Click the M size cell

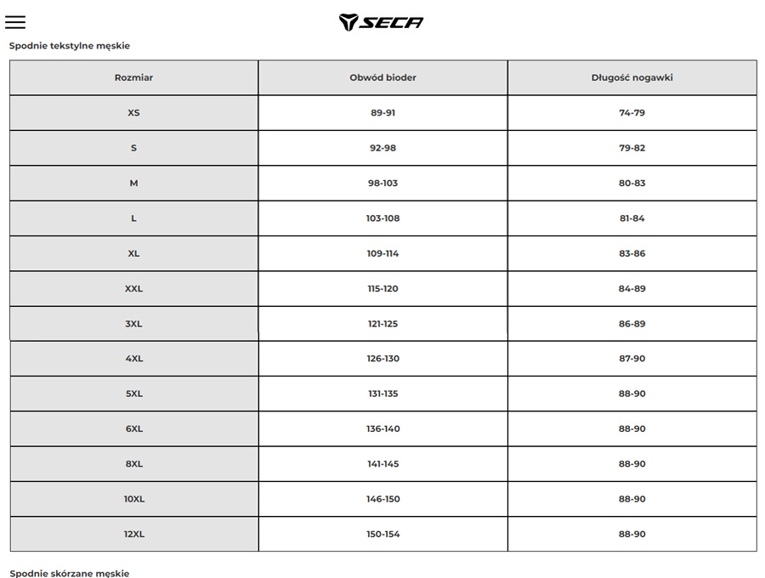point(133,184)
